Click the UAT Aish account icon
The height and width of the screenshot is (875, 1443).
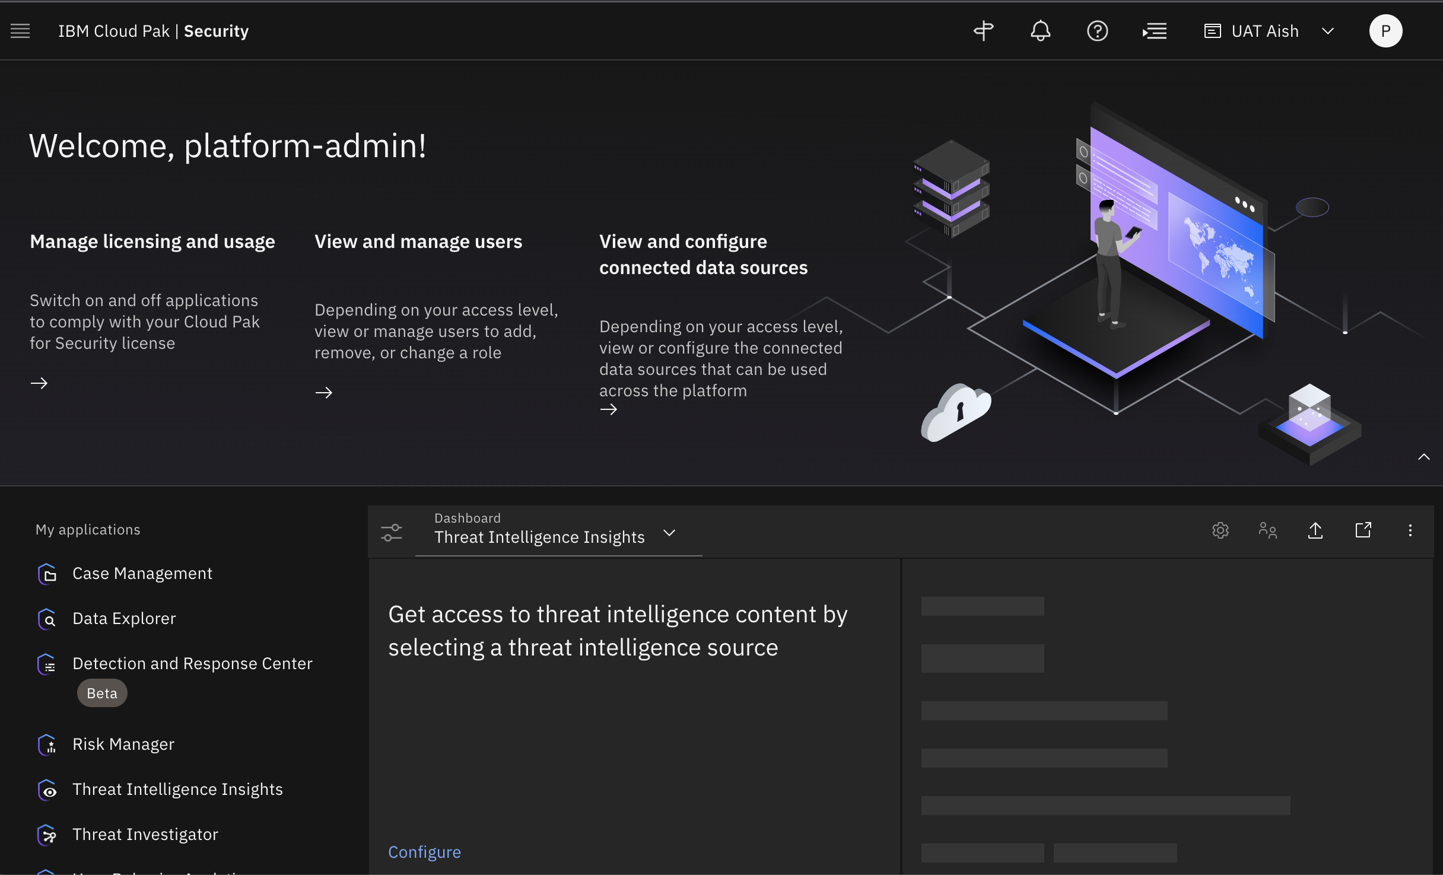tap(1212, 31)
